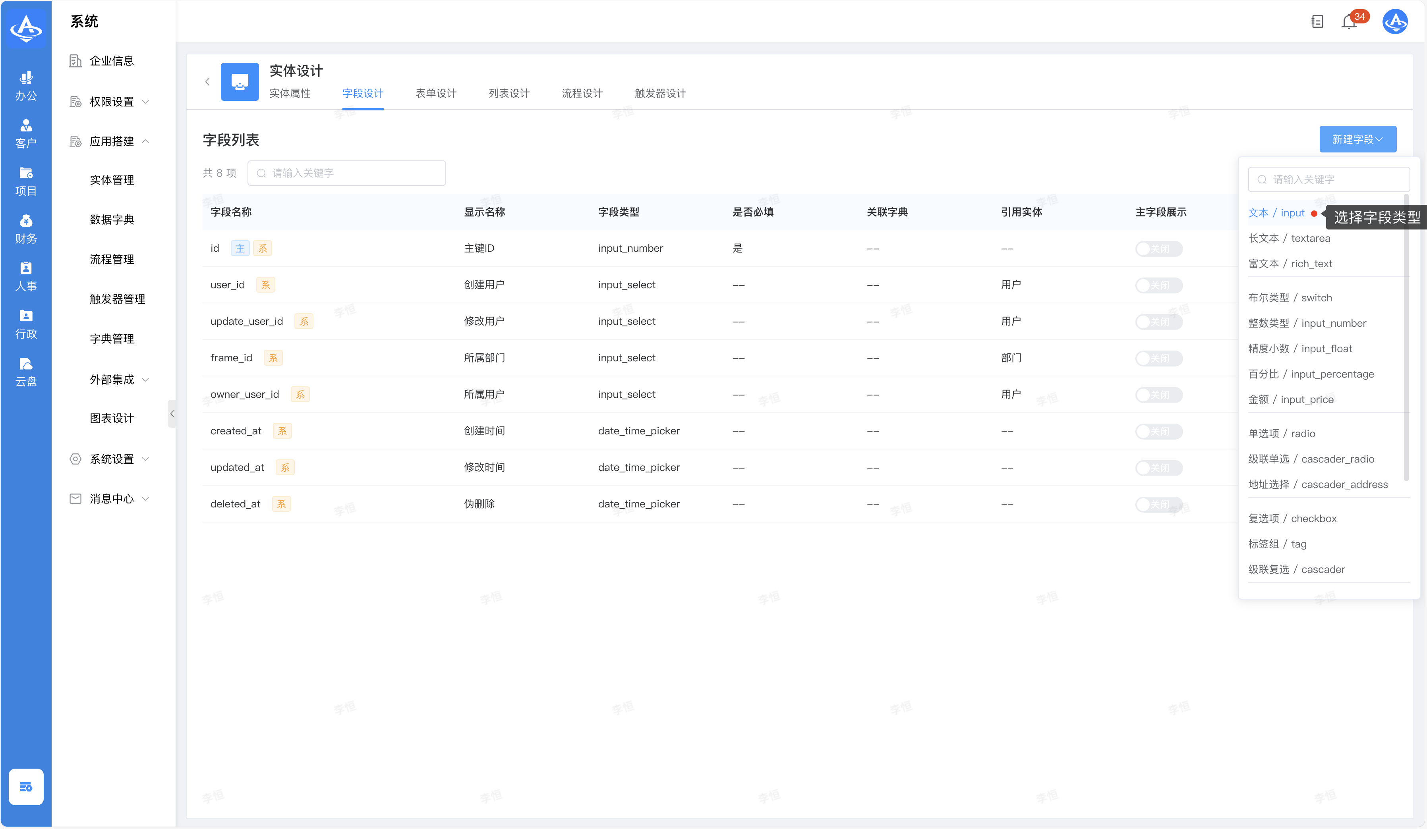Open 数据字典 in the sidebar
The width and height of the screenshot is (1427, 829).
tap(112, 220)
